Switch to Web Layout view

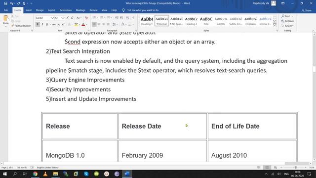[x=276, y=168]
